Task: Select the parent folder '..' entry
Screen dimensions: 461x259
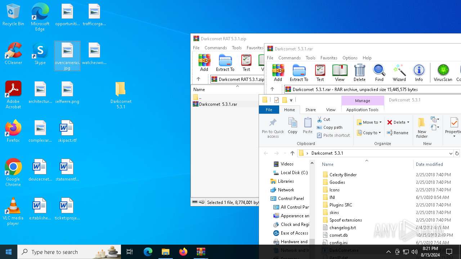Action: (197, 97)
